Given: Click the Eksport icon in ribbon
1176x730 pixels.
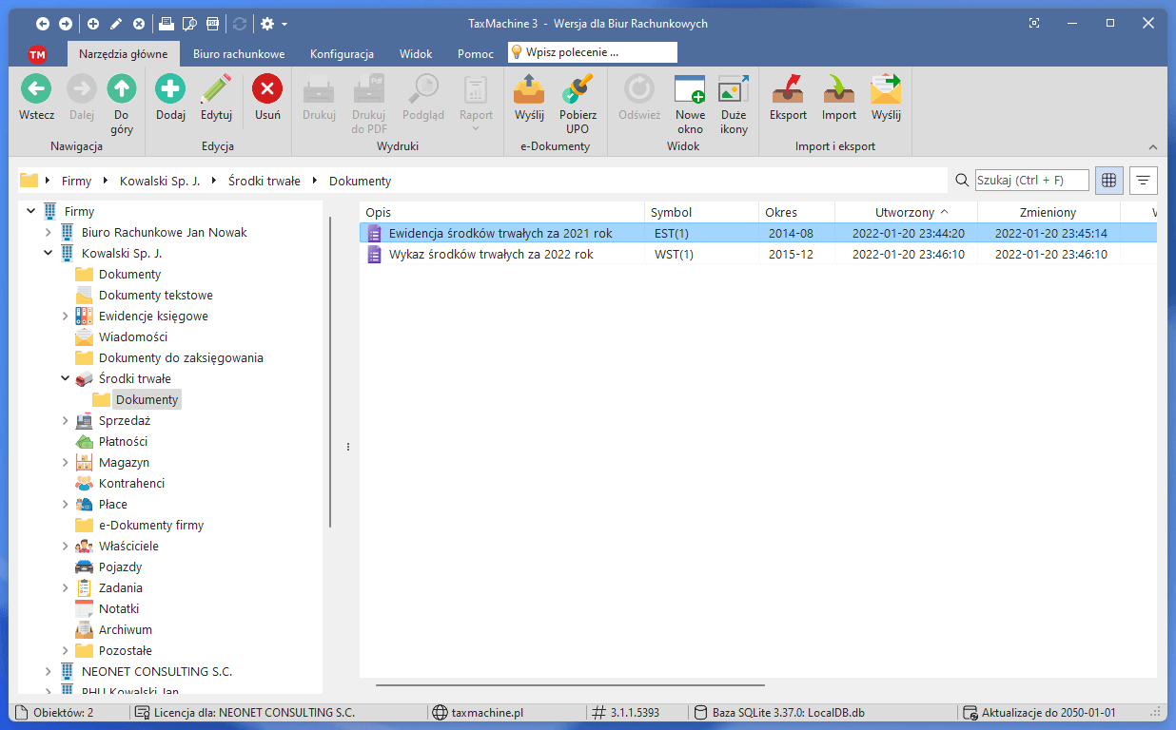Looking at the screenshot, I should [788, 90].
